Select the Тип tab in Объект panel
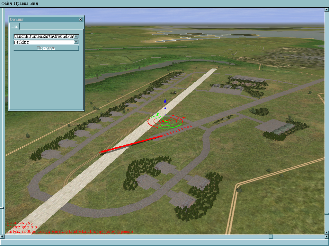 (x=14, y=26)
